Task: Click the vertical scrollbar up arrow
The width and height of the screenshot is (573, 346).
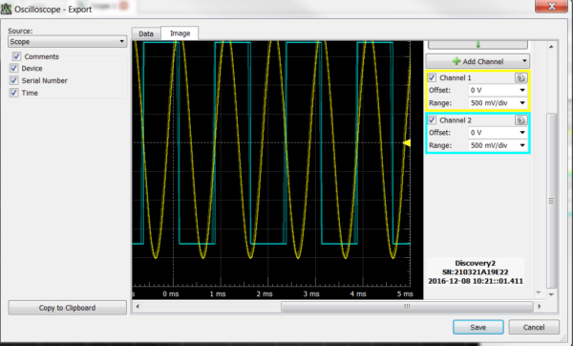Action: [x=551, y=47]
